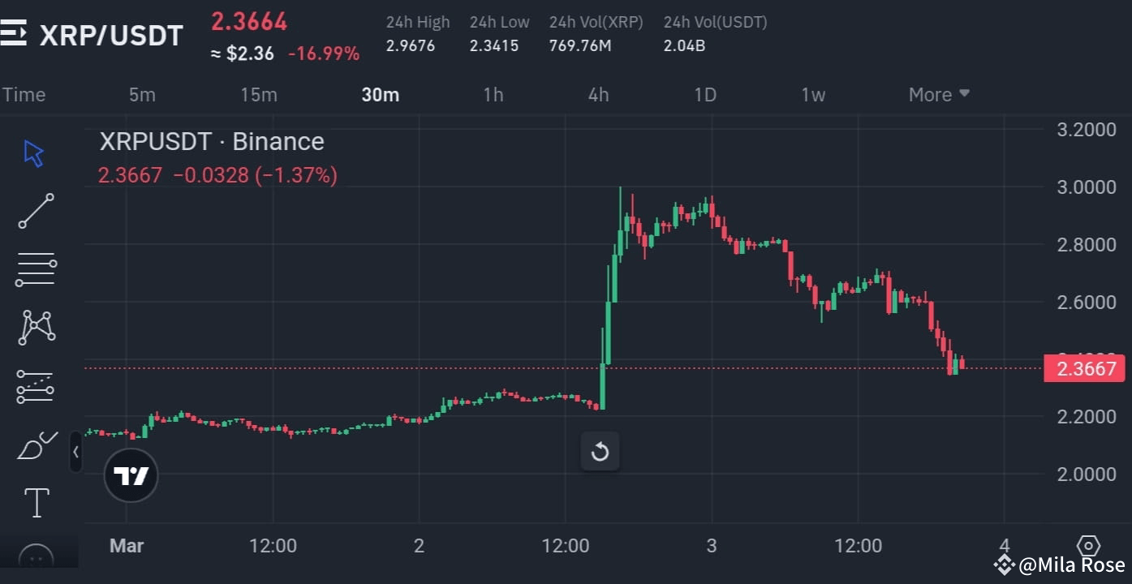Screen dimensions: 1132x584
Task: Click the current price label 2.3667
Action: 1085,368
